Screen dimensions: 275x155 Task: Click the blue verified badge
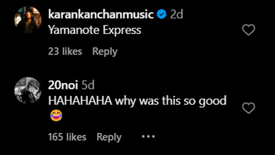pos(161,15)
